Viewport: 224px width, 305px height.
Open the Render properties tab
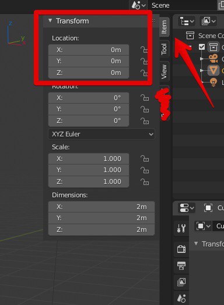tap(181, 249)
